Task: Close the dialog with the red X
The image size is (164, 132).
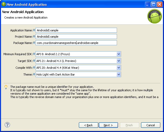Action: coord(160,4)
